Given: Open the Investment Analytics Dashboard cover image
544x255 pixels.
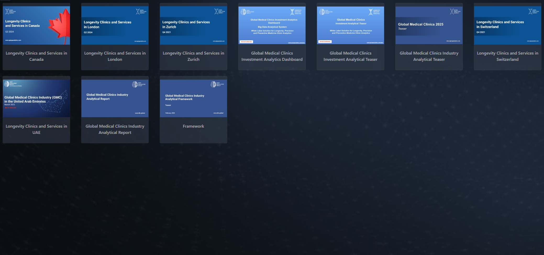Looking at the screenshot, I should tap(272, 25).
